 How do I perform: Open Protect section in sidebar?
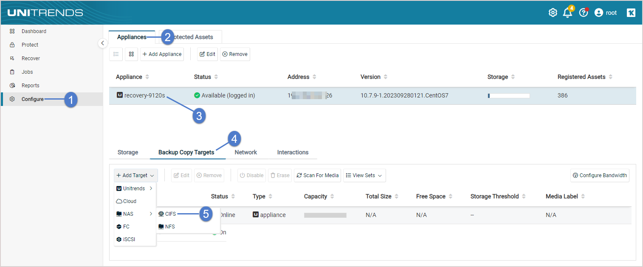30,45
